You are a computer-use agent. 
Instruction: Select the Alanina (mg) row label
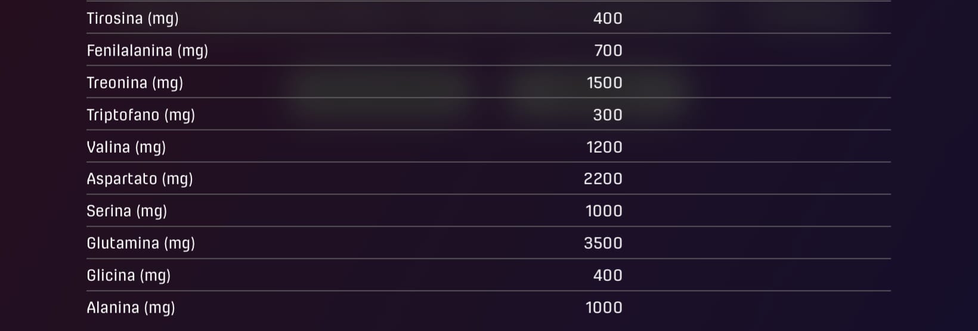point(131,308)
